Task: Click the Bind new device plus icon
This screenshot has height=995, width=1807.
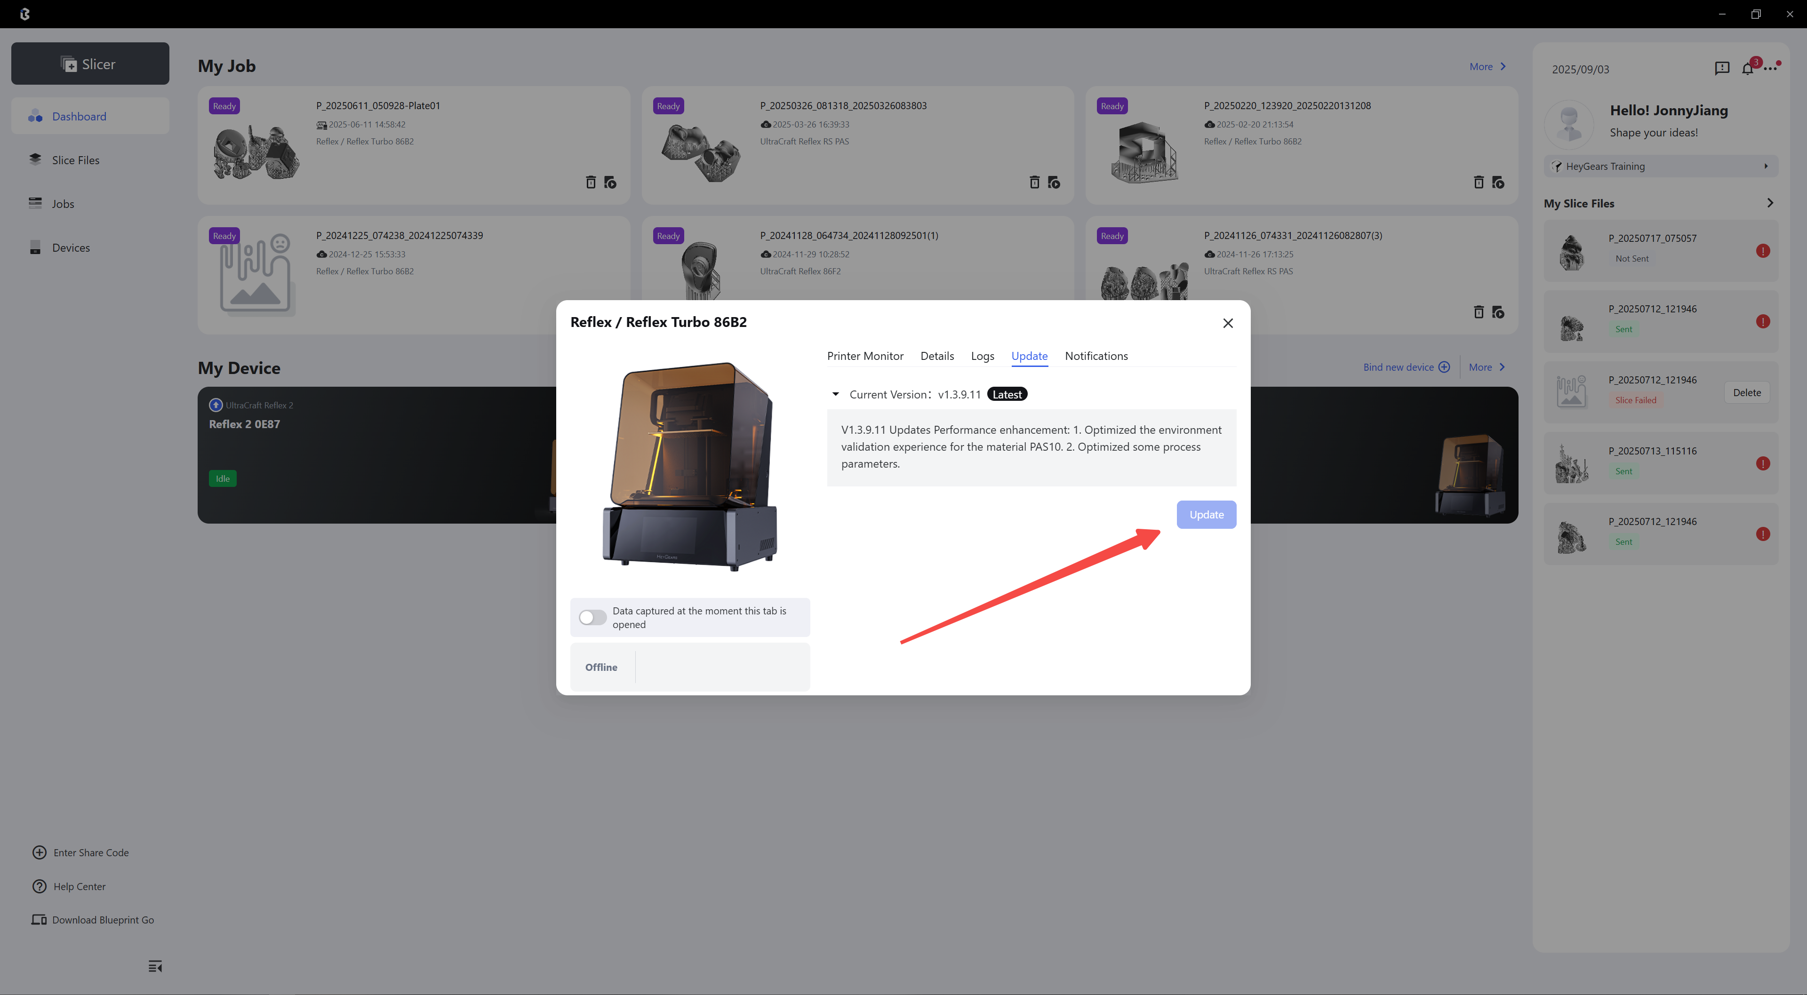Action: pyautogui.click(x=1444, y=367)
